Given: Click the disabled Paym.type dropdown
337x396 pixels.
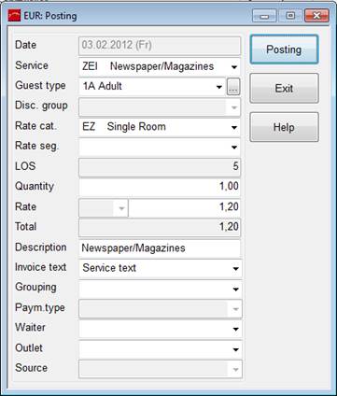Looking at the screenshot, I should pos(160,308).
